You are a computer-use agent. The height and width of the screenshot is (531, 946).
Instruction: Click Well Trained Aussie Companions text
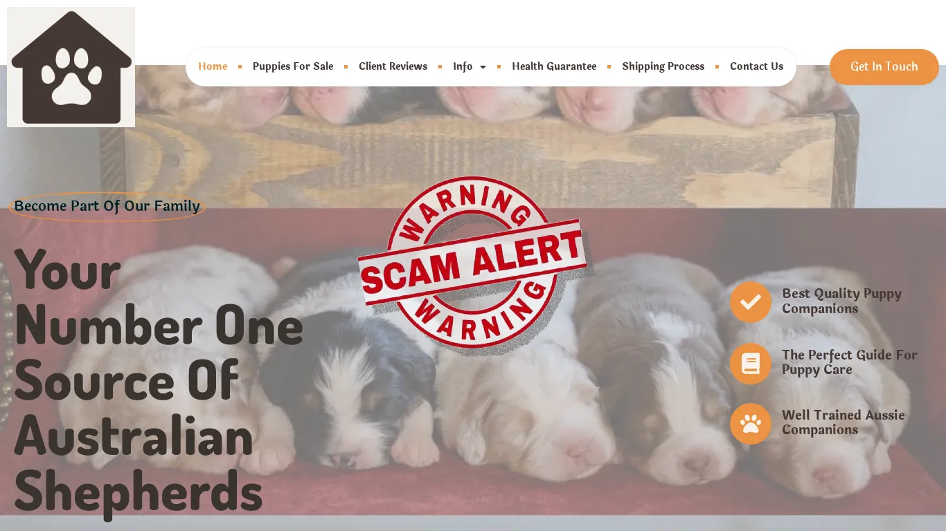844,422
